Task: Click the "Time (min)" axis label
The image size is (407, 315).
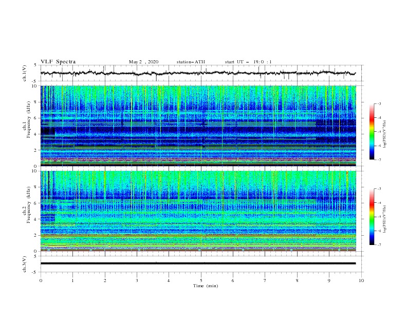Action: click(x=206, y=286)
